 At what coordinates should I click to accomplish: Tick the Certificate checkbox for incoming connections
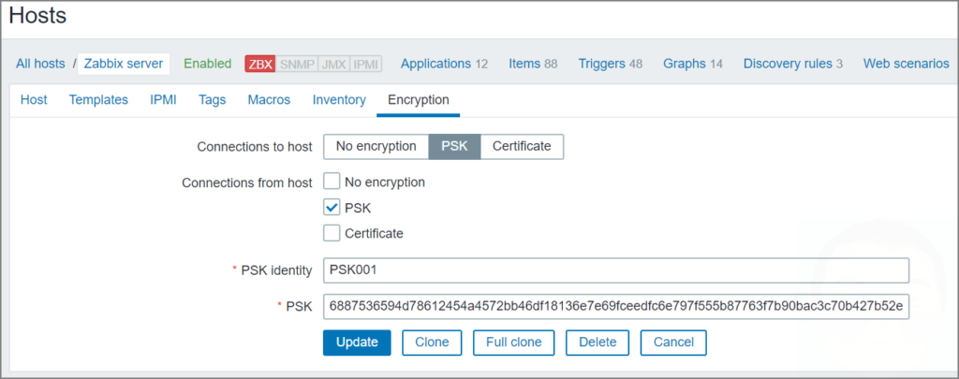pos(332,233)
